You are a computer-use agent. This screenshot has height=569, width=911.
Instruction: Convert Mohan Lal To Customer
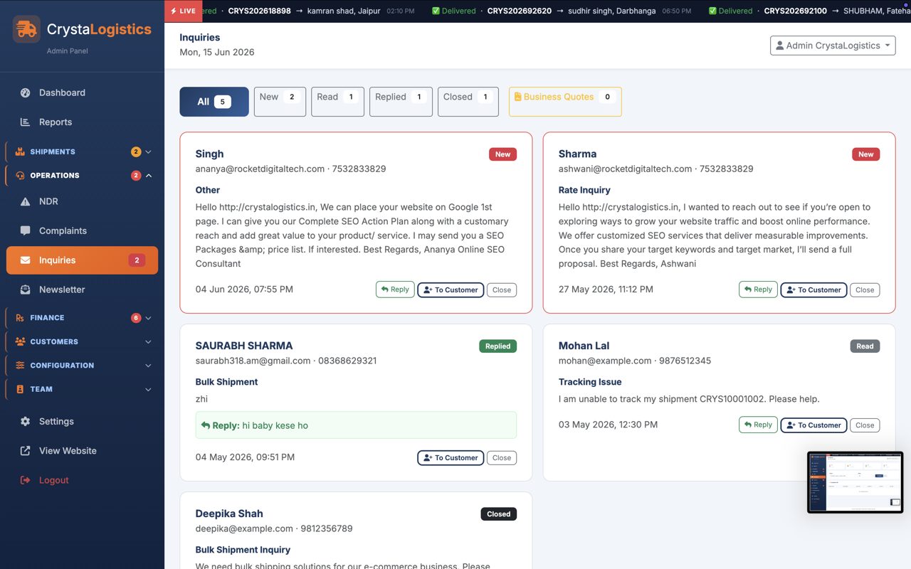click(x=813, y=425)
